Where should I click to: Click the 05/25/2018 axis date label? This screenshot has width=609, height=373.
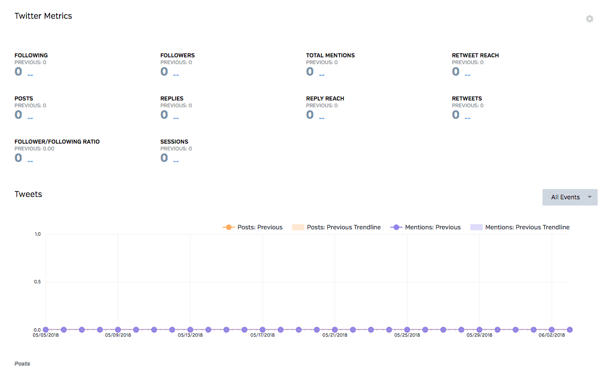(x=407, y=335)
